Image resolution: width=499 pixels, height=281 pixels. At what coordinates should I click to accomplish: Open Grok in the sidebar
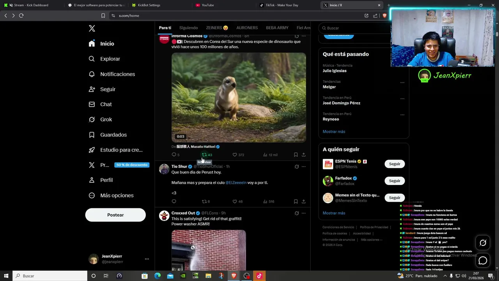tap(100, 119)
